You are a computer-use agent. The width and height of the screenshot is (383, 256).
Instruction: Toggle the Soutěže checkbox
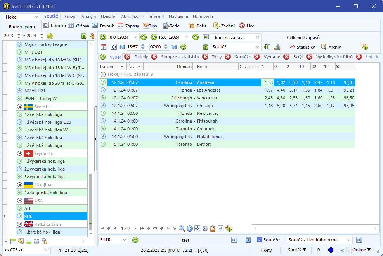pos(259,240)
